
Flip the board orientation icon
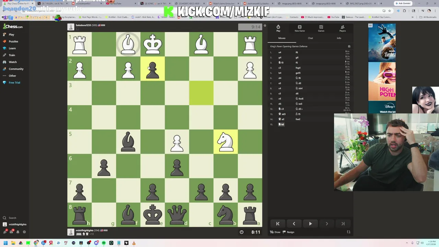[348, 232]
